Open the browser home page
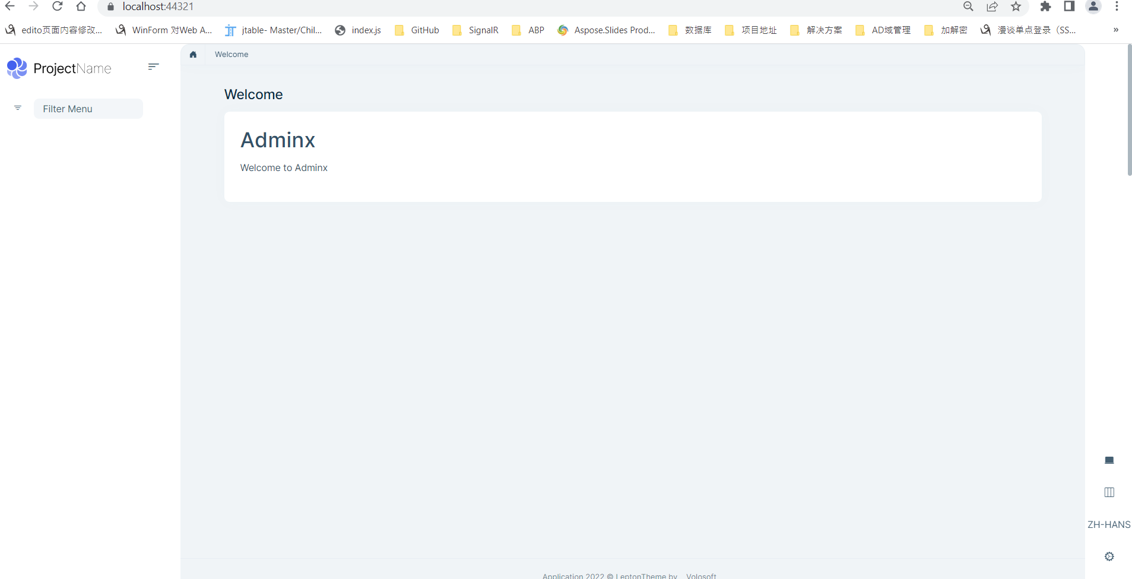The width and height of the screenshot is (1132, 579). 81,7
